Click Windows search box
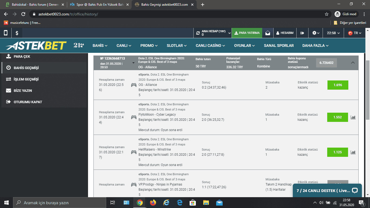The height and width of the screenshot is (208, 370). (60, 203)
